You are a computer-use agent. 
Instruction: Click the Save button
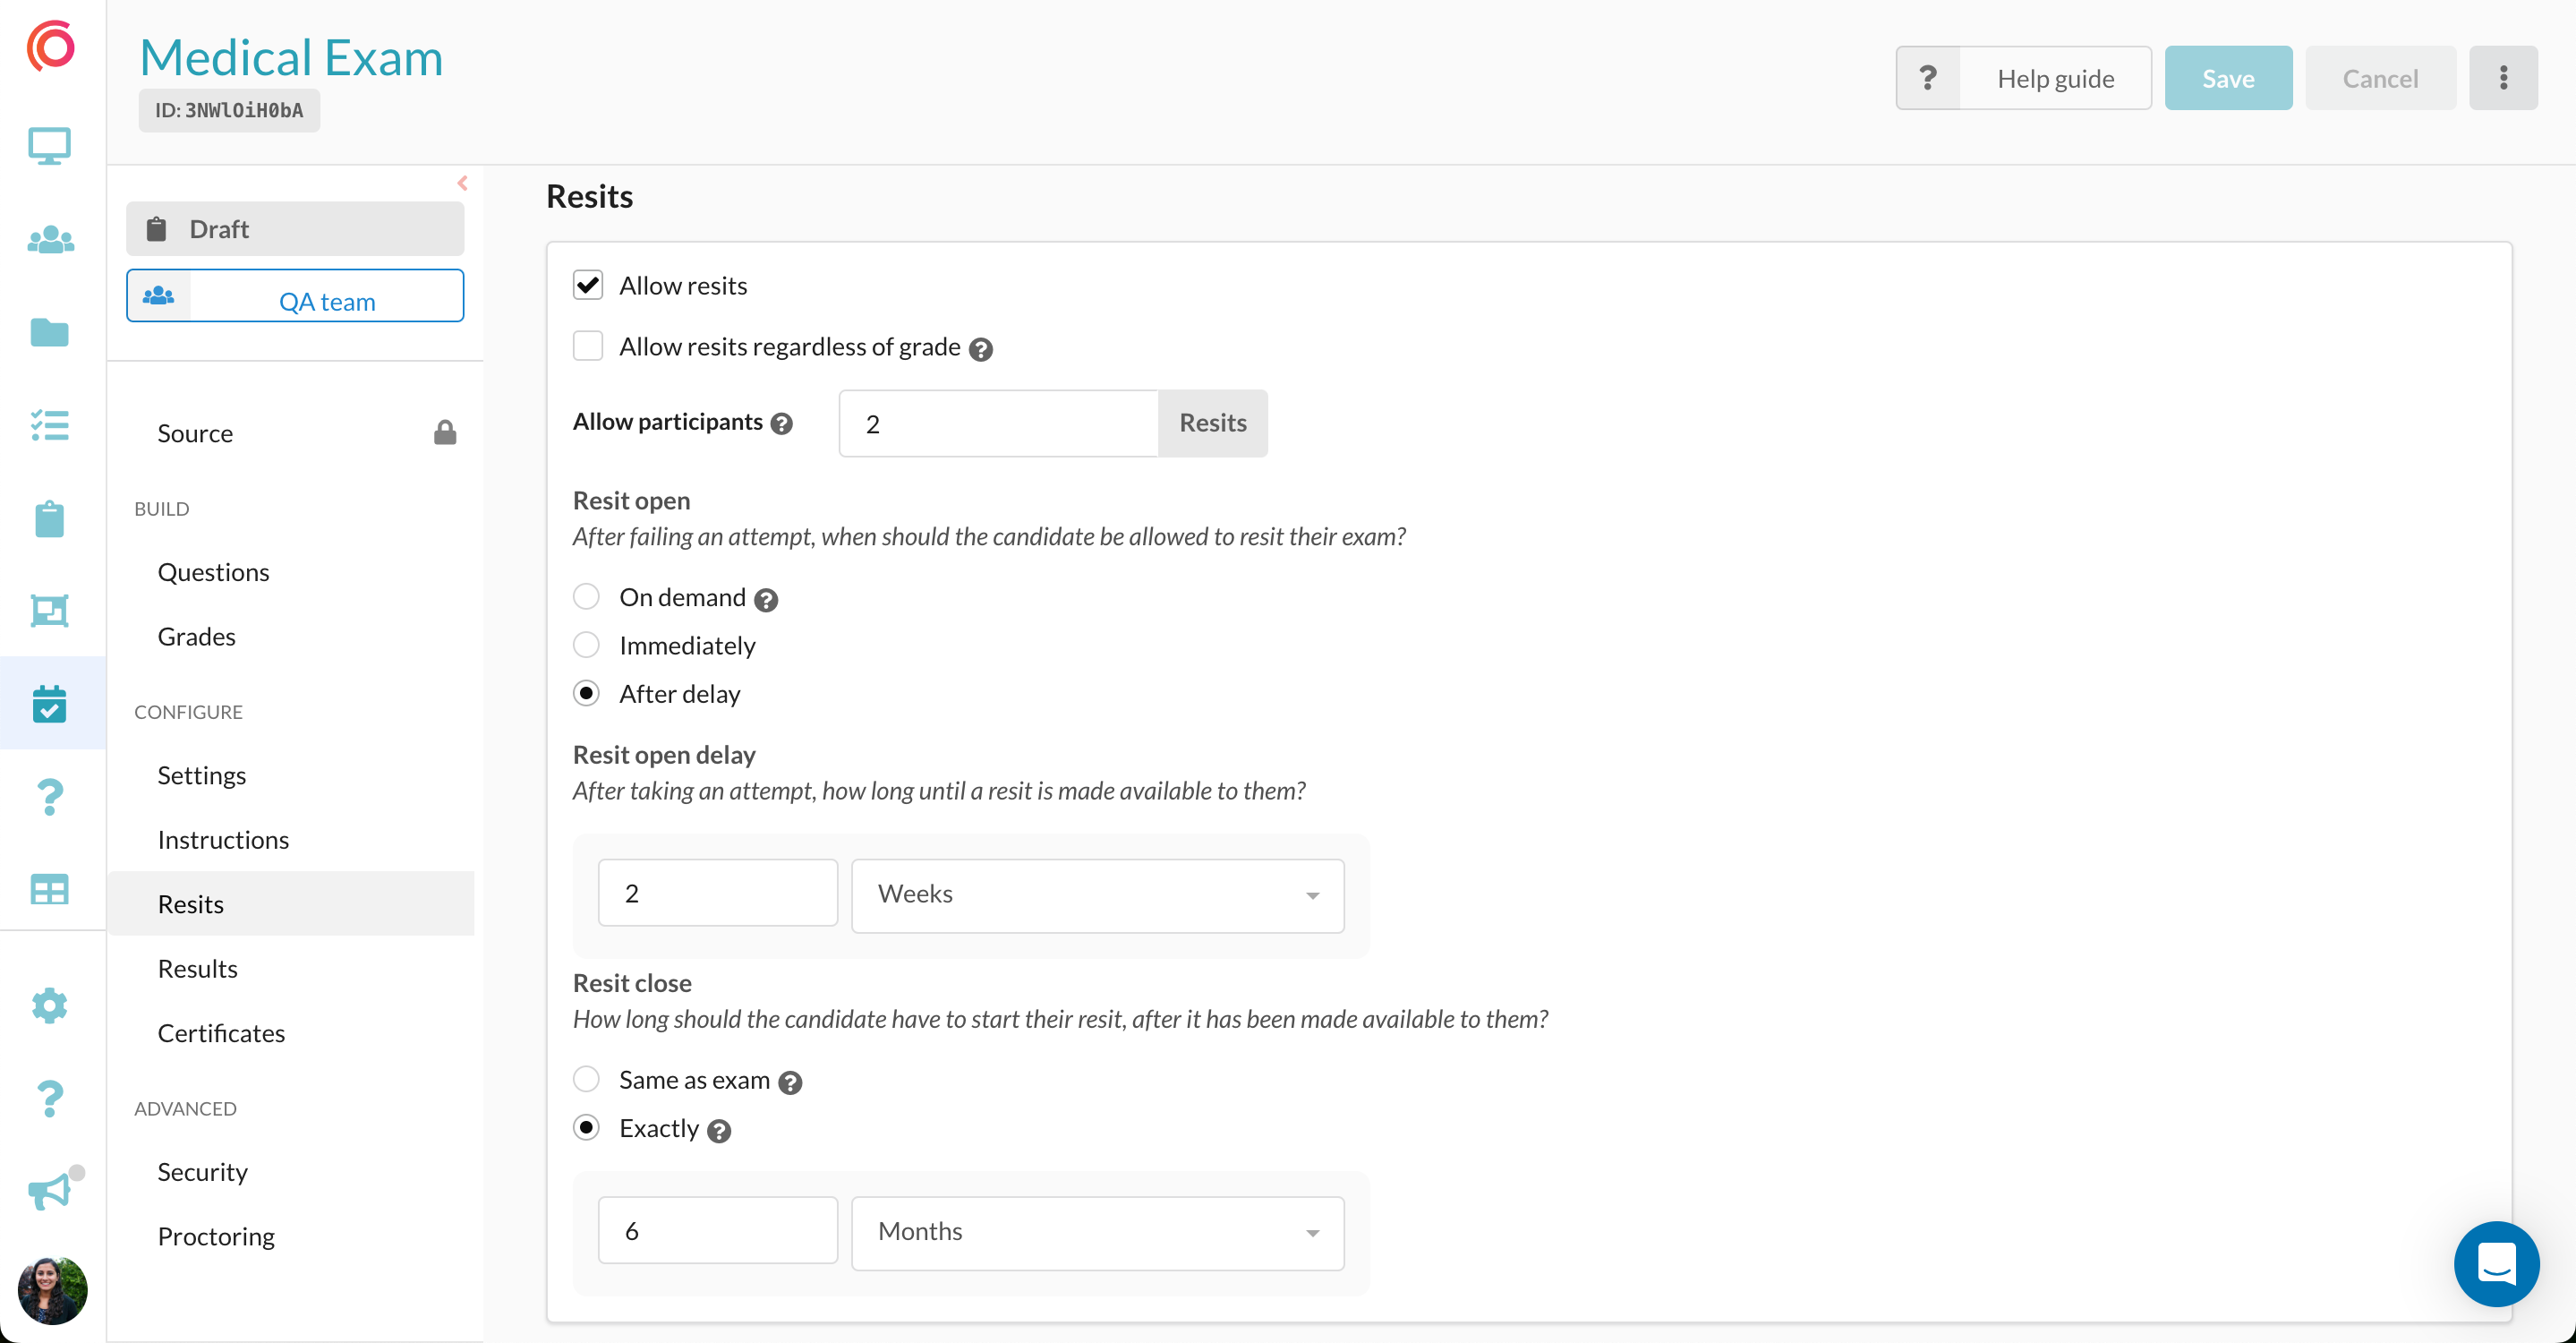coord(2227,78)
